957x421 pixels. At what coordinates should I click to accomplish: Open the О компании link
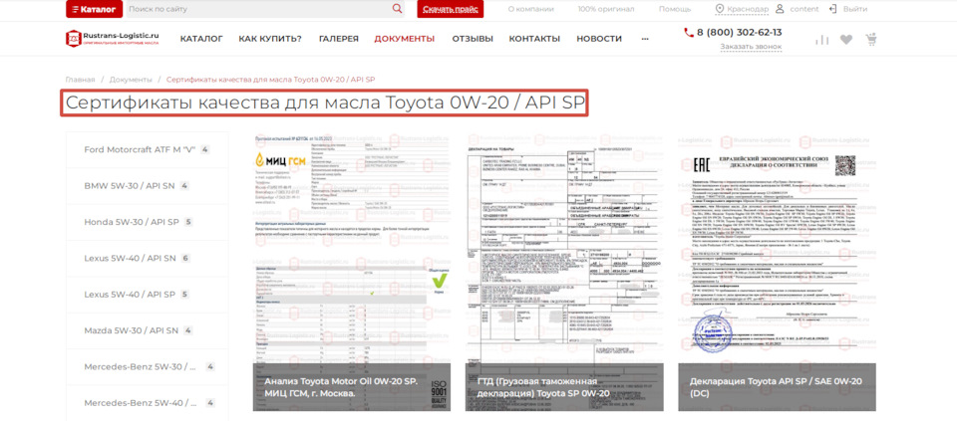pos(530,9)
